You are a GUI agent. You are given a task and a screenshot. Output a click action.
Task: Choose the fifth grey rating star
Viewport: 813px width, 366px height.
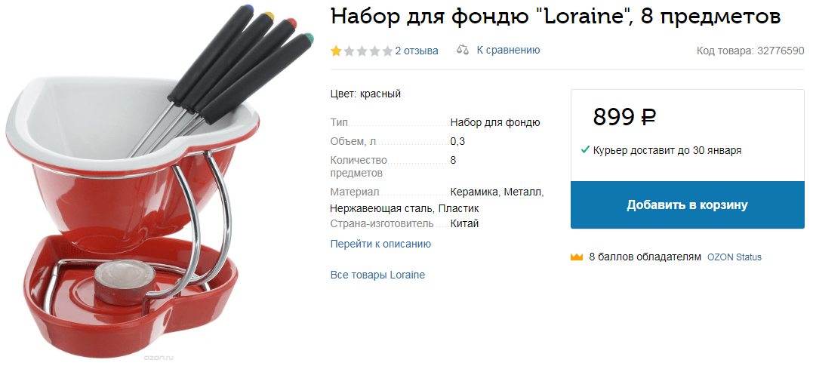[x=387, y=51]
